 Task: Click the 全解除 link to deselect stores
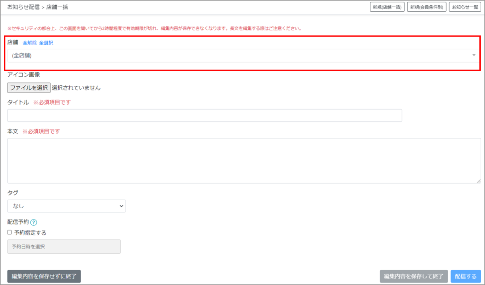click(x=29, y=43)
